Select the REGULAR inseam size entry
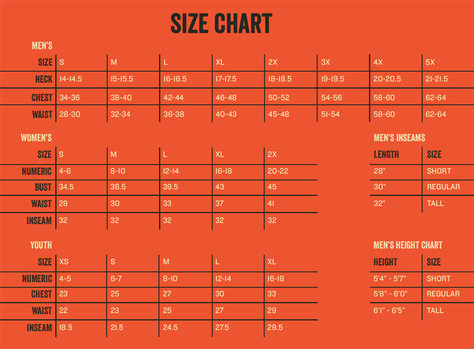Viewport: 474px width, 349px height. pyautogui.click(x=444, y=187)
